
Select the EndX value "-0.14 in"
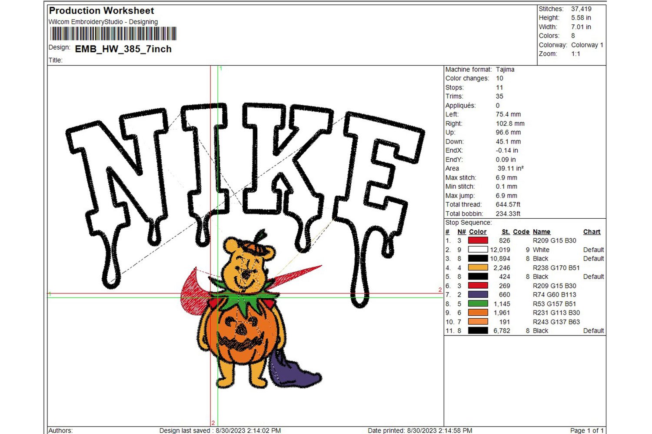tap(507, 150)
